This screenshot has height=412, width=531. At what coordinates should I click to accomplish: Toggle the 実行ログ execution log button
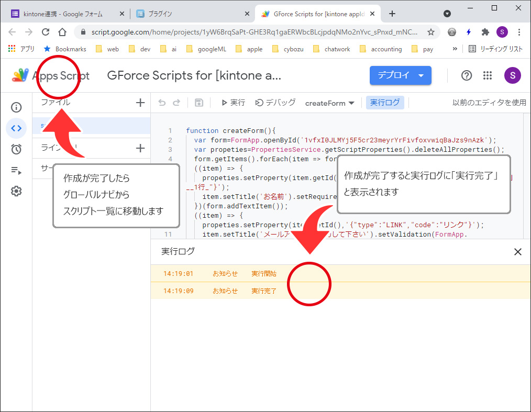click(x=385, y=103)
